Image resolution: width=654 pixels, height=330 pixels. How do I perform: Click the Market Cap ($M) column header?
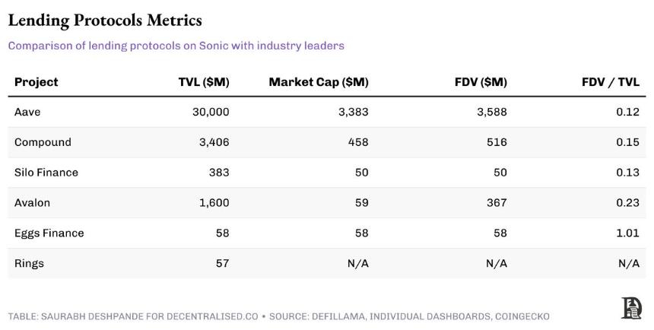319,82
